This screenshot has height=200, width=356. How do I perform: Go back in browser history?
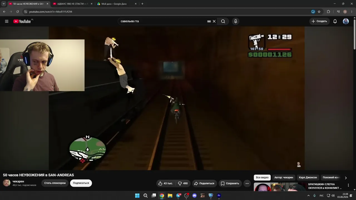tap(4, 12)
